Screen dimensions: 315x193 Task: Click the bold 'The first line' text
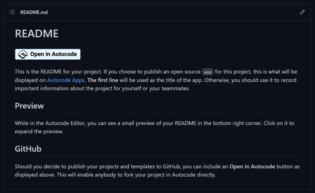[103, 80]
